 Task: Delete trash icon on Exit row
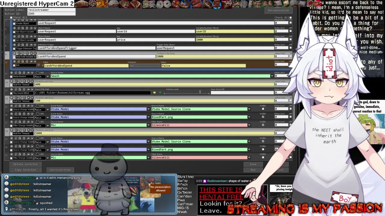[27, 61]
